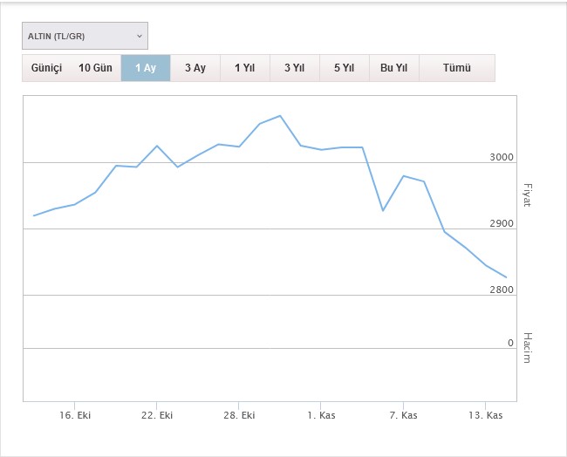Click the 16. Eki date label
This screenshot has height=457, width=567.
click(75, 415)
